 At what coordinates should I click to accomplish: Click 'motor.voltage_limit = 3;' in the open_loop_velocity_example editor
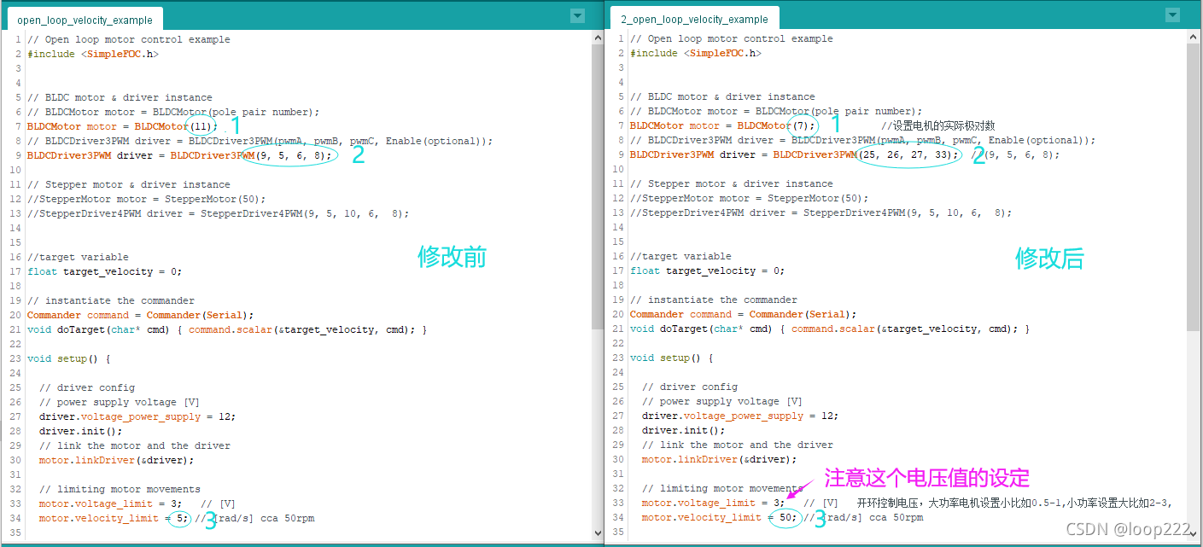tap(110, 503)
